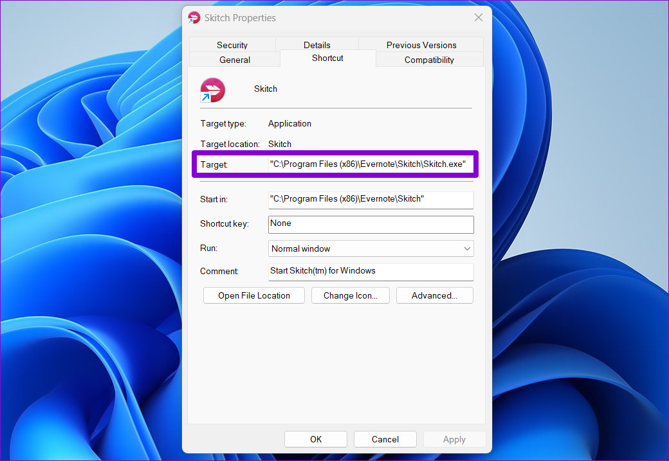Click inside the Target path field

coord(371,164)
